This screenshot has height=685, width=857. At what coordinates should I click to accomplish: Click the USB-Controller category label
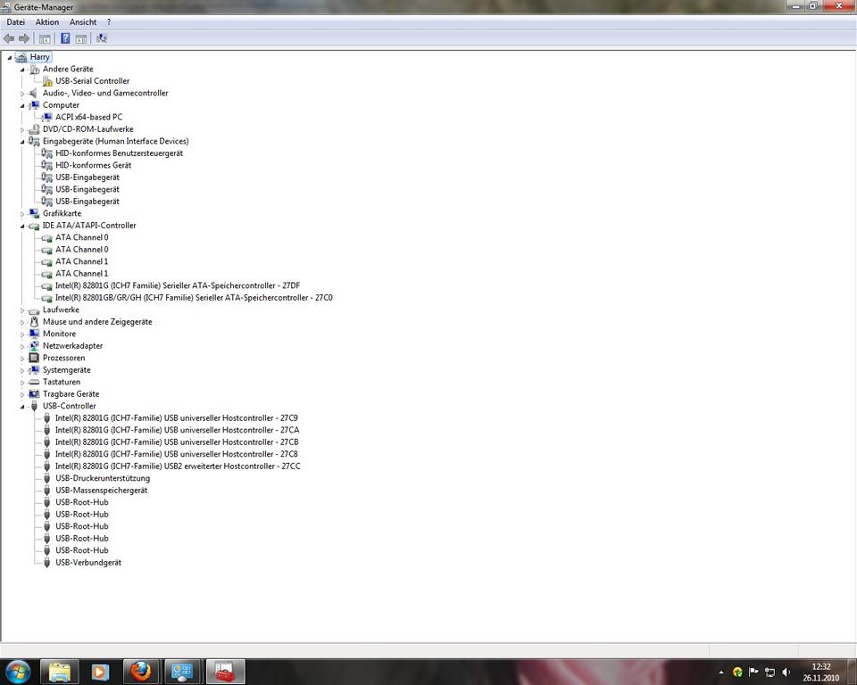[70, 406]
